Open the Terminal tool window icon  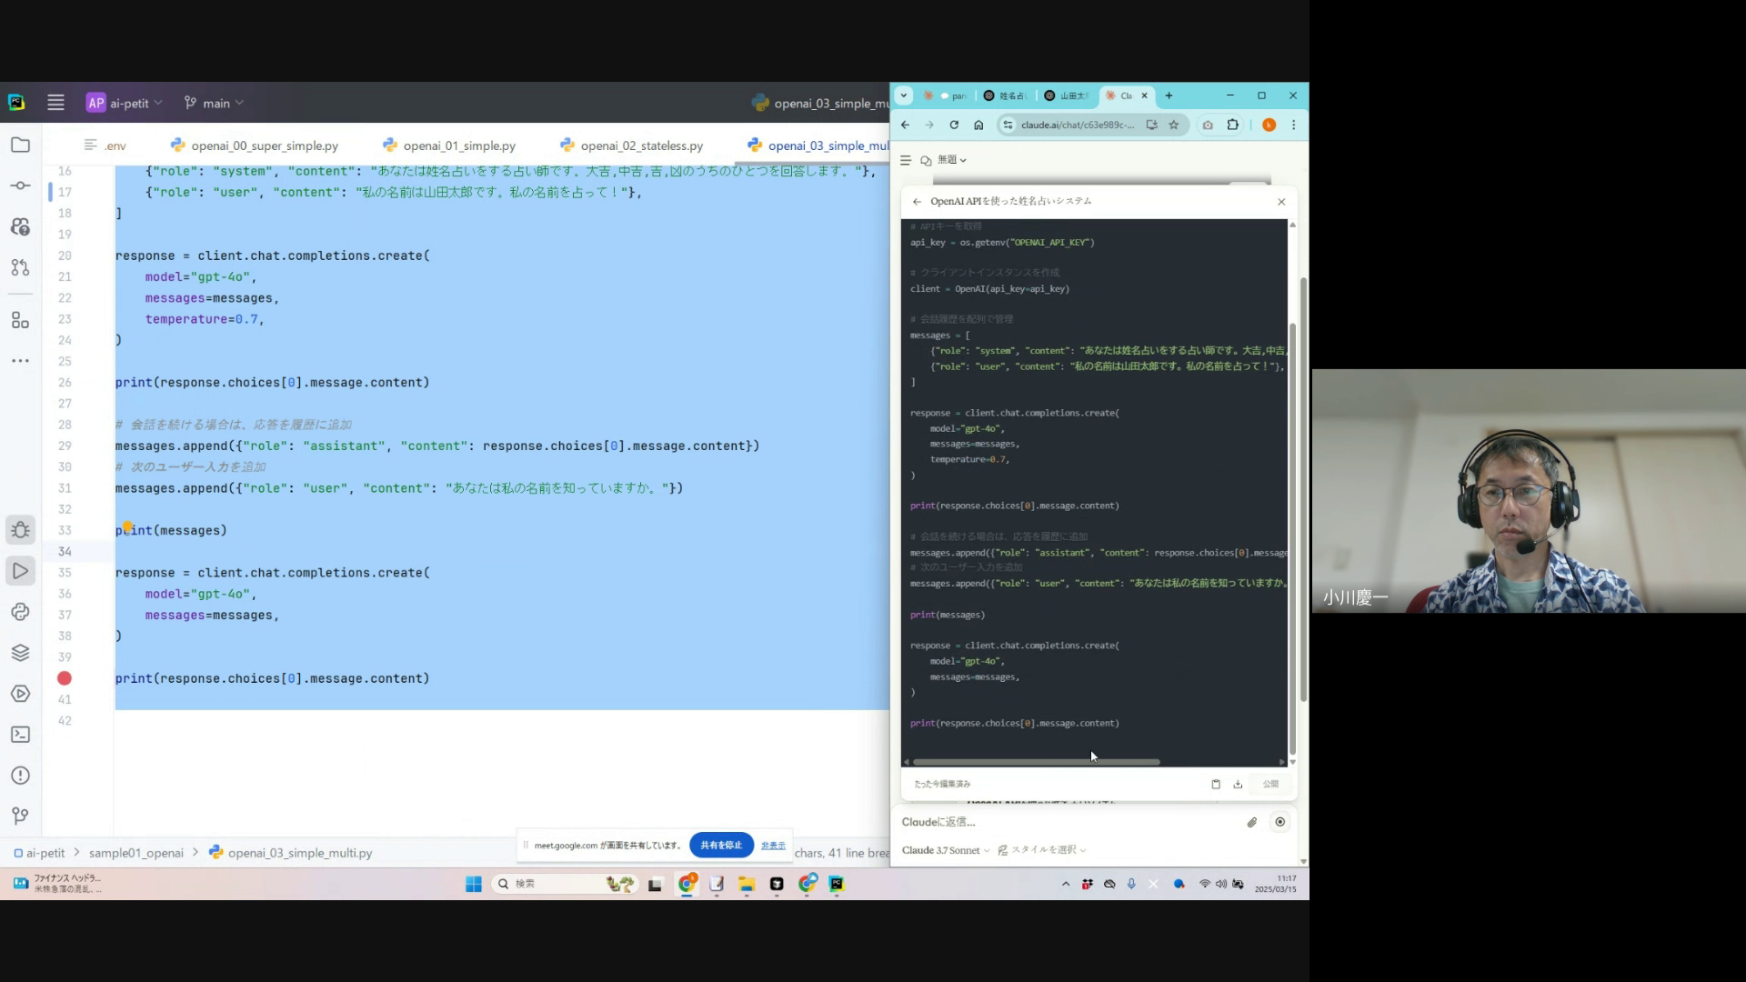(20, 735)
